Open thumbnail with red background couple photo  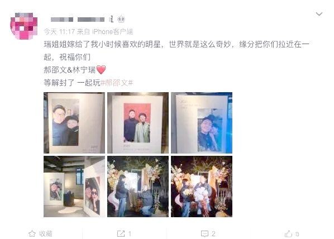coord(138,123)
